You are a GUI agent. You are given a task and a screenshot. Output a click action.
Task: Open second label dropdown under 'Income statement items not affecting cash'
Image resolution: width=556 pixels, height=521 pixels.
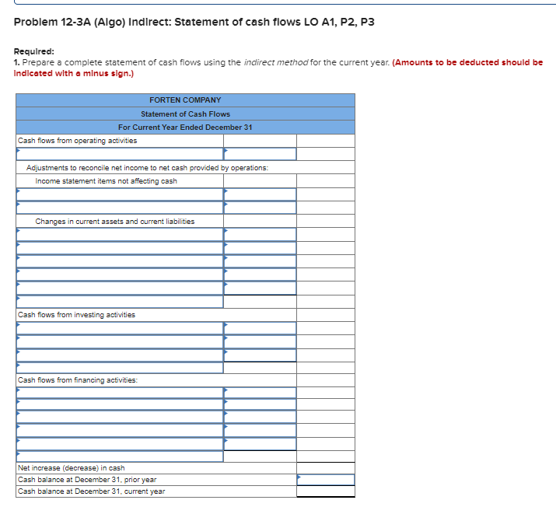coord(120,208)
